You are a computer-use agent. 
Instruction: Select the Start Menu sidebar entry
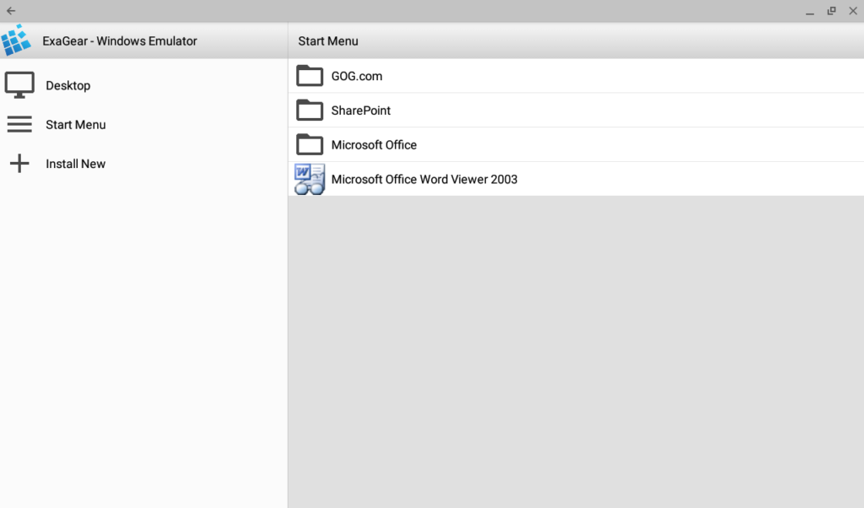(x=76, y=124)
